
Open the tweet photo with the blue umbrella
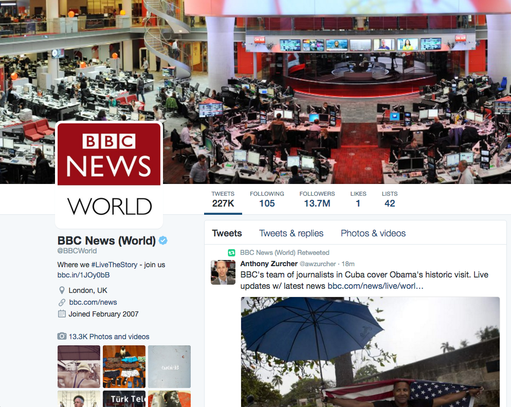(x=370, y=351)
